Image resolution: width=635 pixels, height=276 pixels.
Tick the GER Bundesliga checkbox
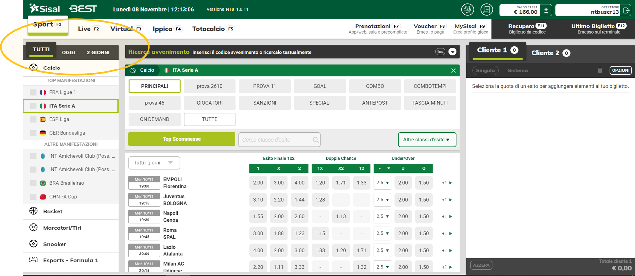click(33, 133)
